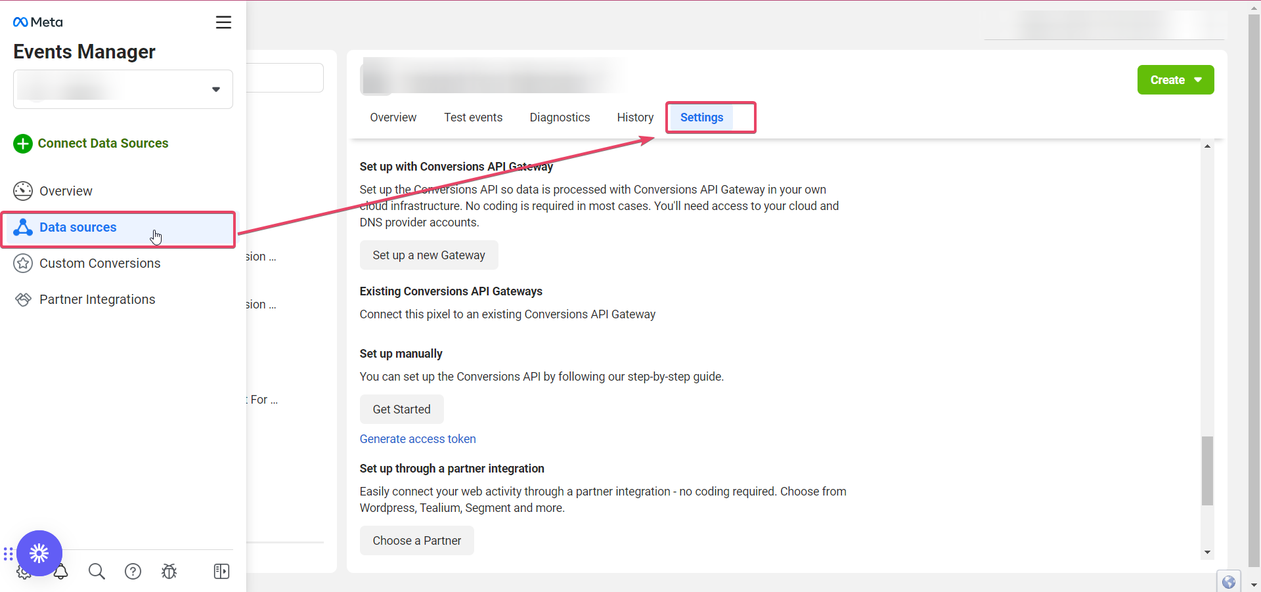Viewport: 1261px width, 592px height.
Task: Click the six-dot drag handle icon
Action: pyautogui.click(x=8, y=554)
